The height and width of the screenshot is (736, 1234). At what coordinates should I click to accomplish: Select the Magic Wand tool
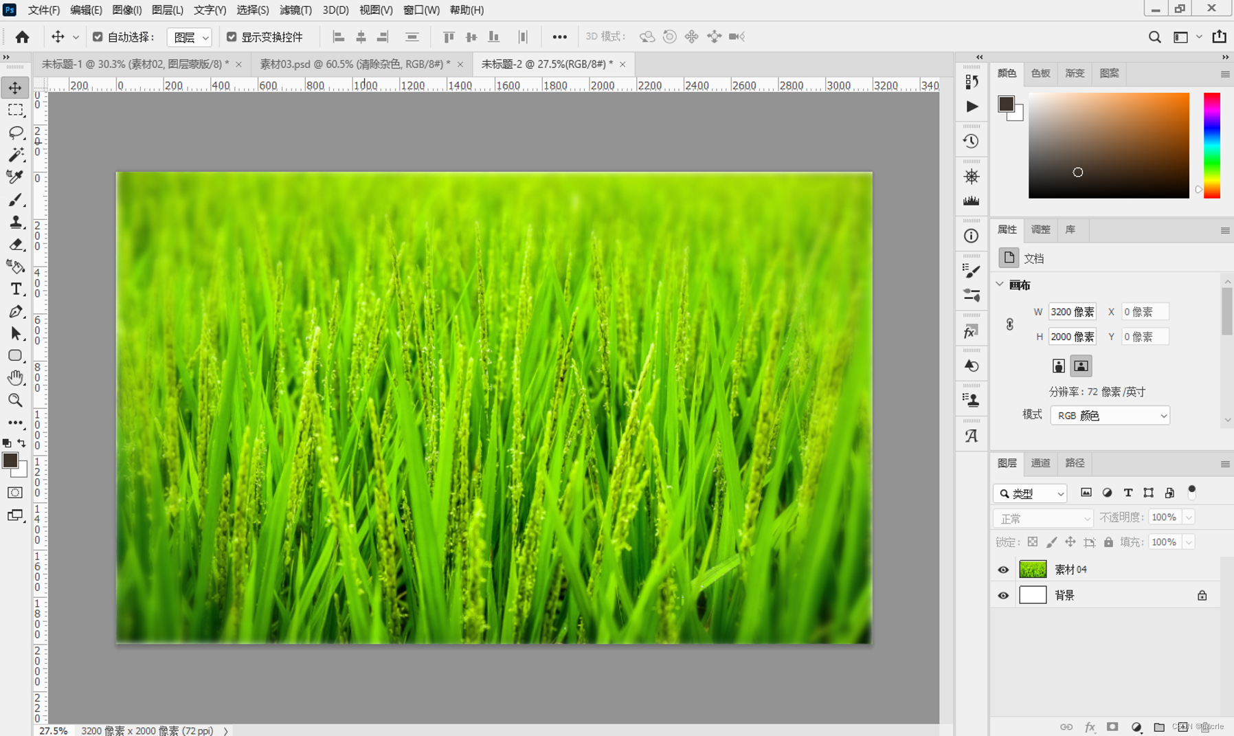(x=15, y=155)
